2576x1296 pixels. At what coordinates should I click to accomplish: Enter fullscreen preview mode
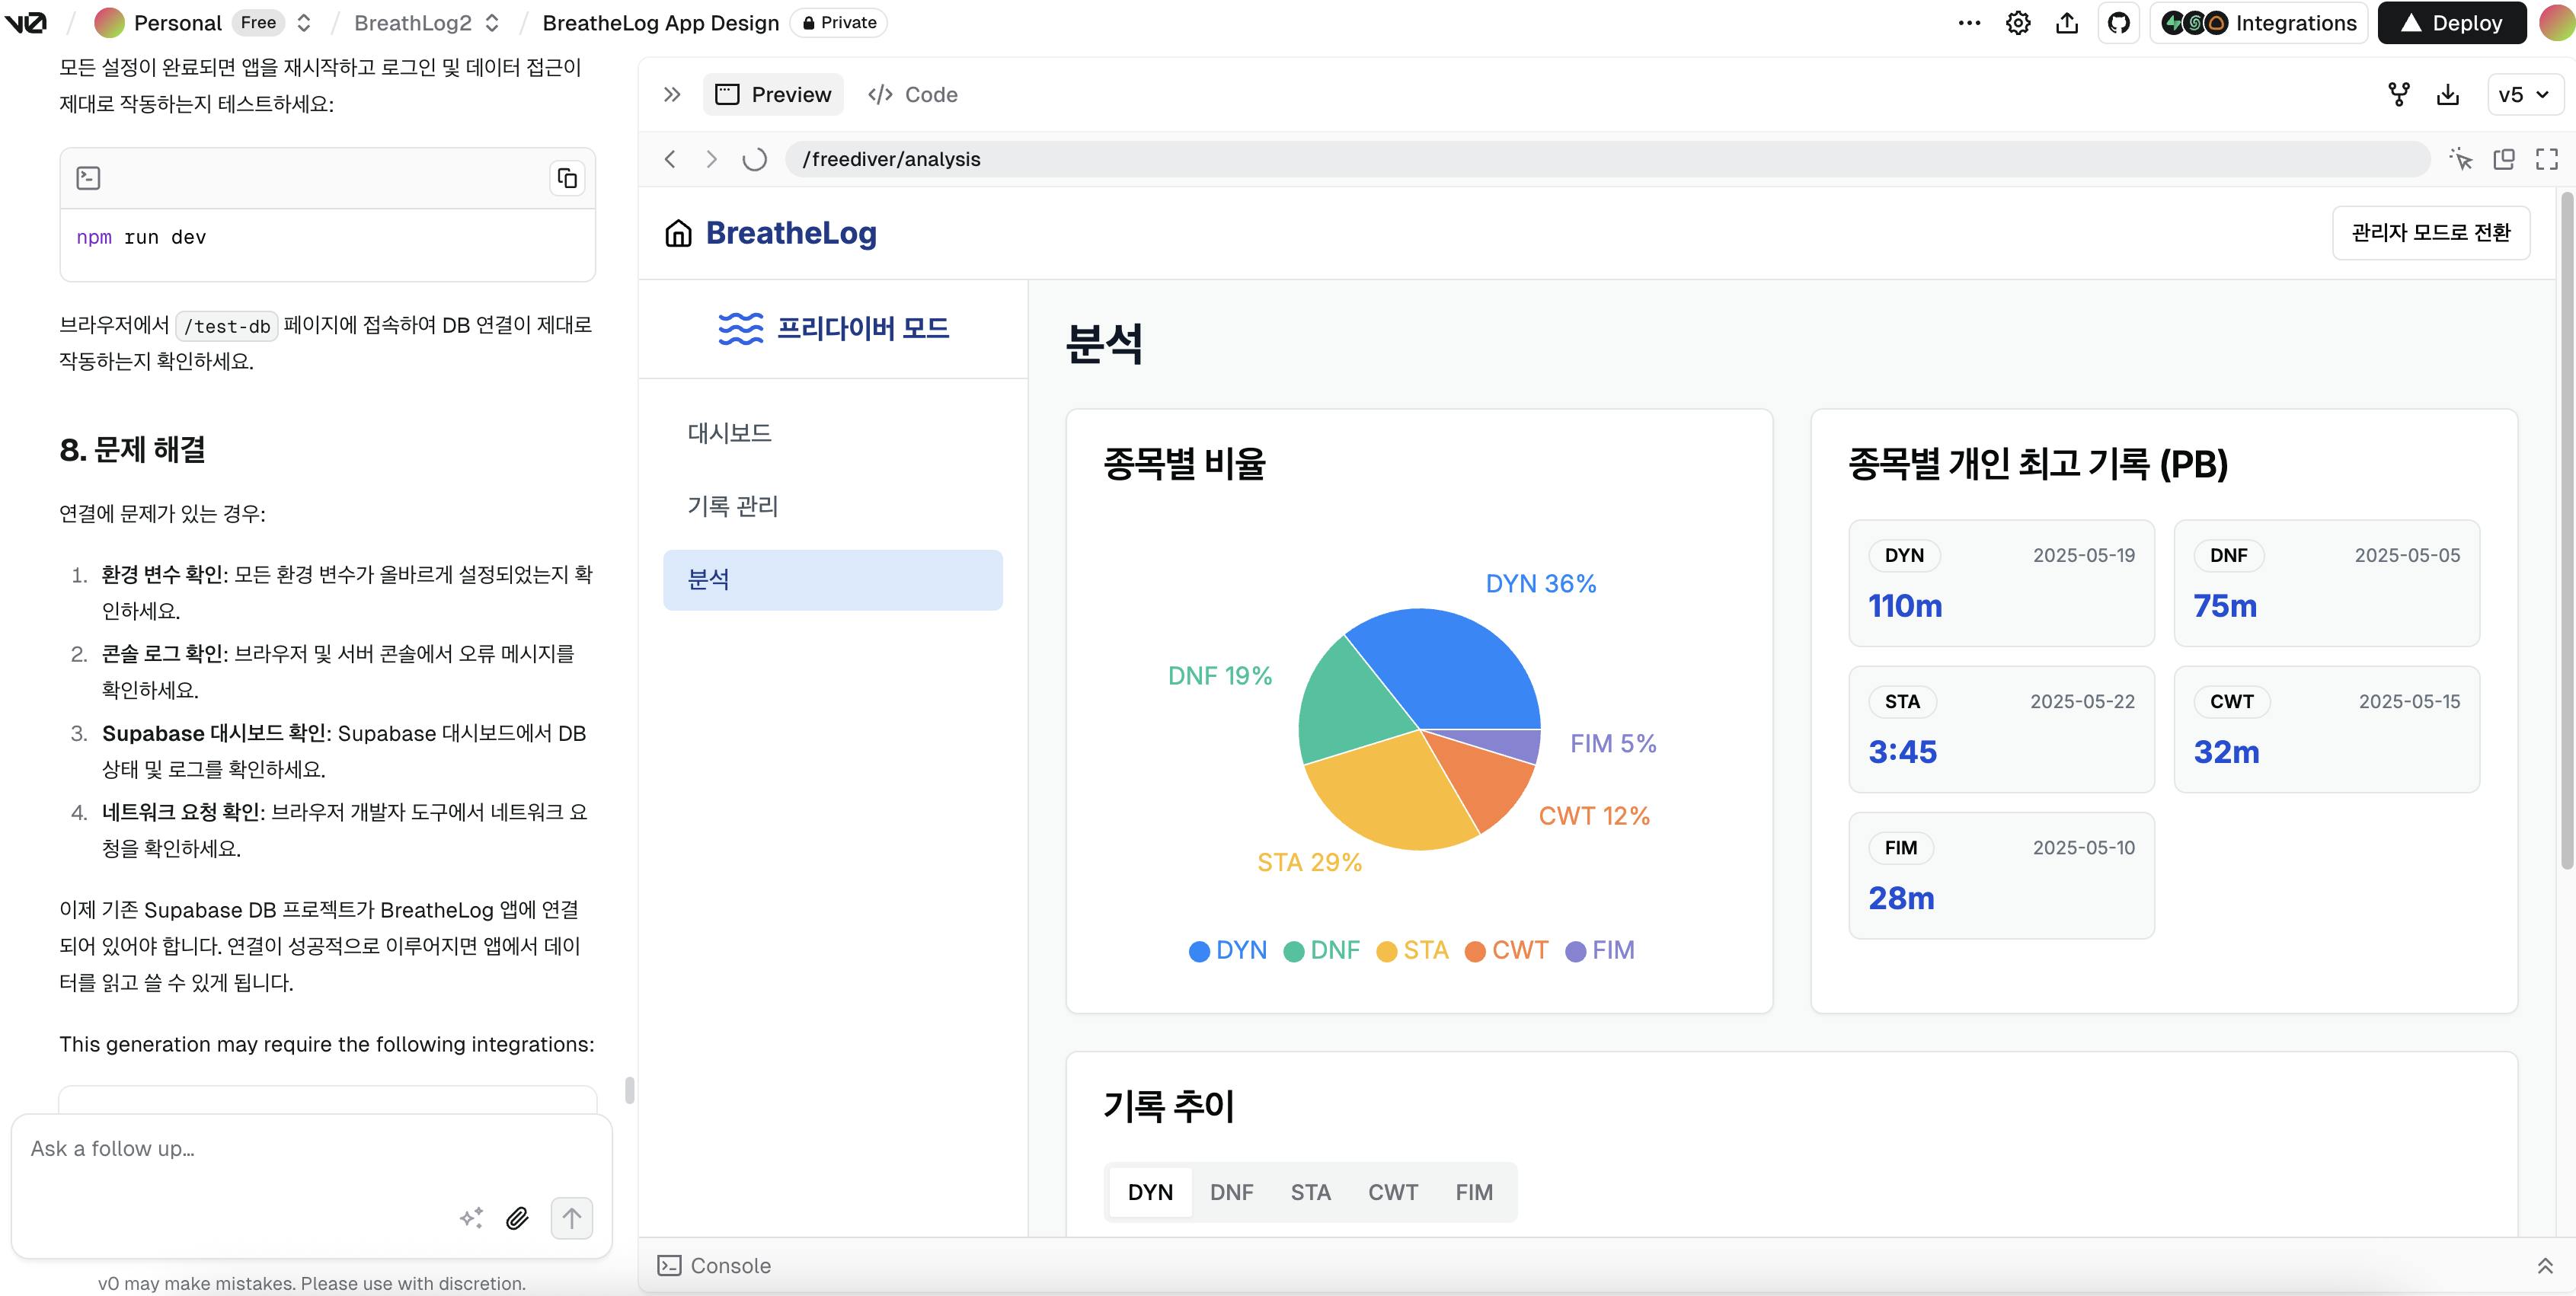(2547, 159)
